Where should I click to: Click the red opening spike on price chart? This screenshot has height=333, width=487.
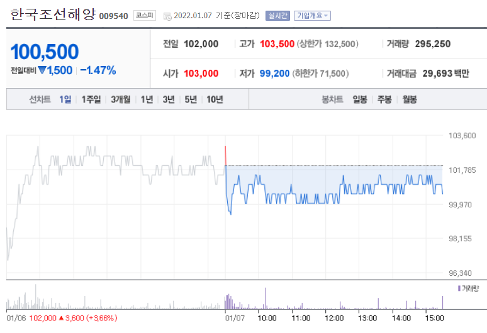tap(225, 156)
